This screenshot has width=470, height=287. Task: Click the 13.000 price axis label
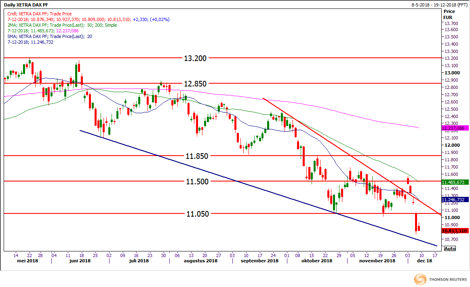coord(452,73)
